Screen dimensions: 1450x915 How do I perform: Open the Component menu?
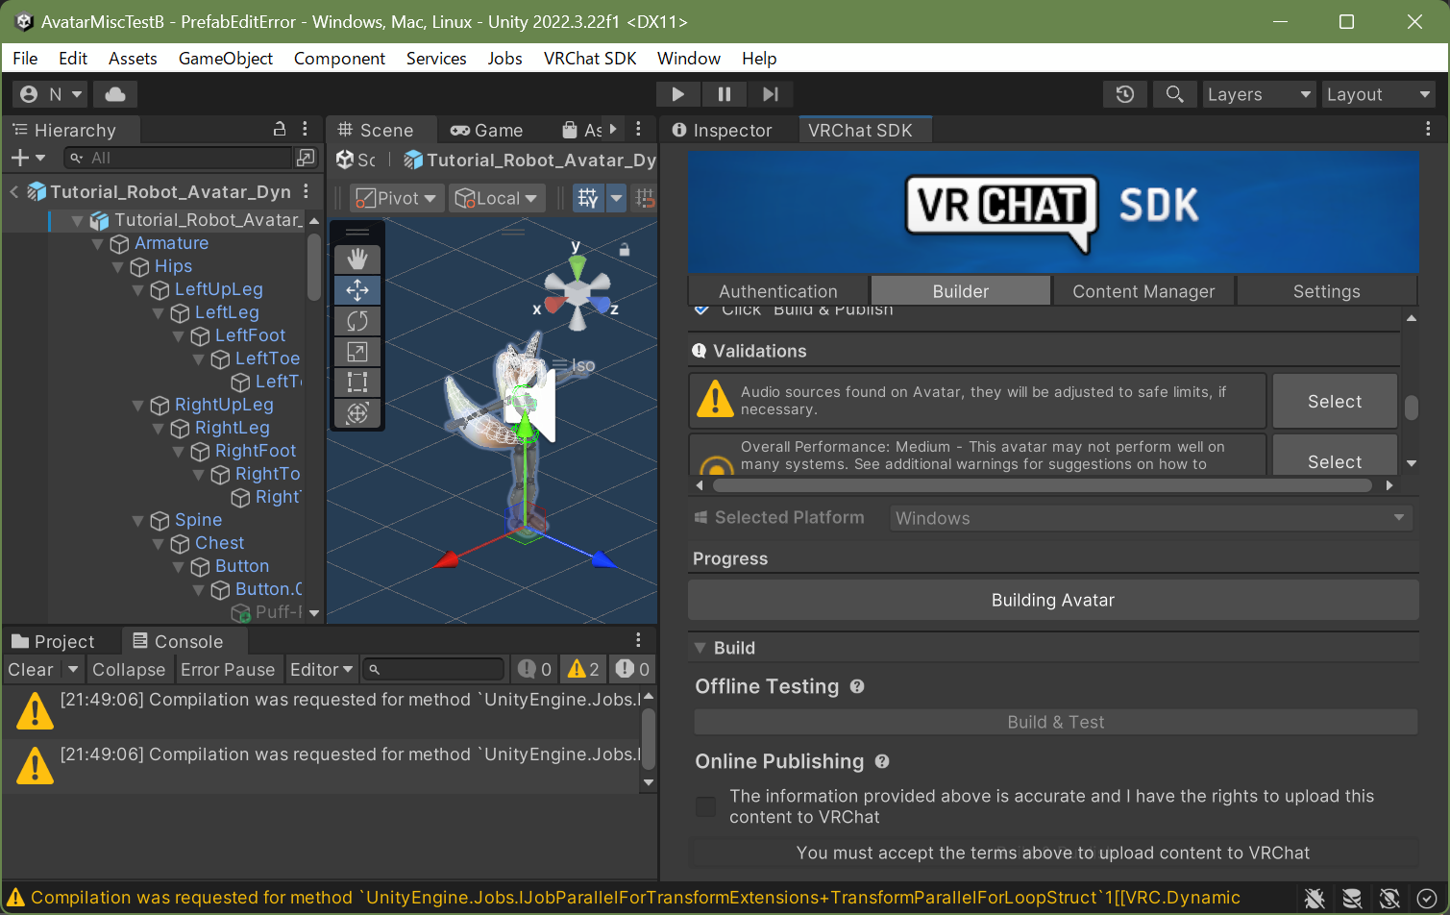pyautogui.click(x=339, y=58)
